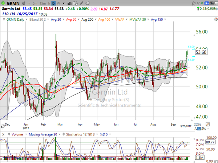Click the 56.00 price axis label
This screenshot has height=163, width=218.
tap(202, 32)
